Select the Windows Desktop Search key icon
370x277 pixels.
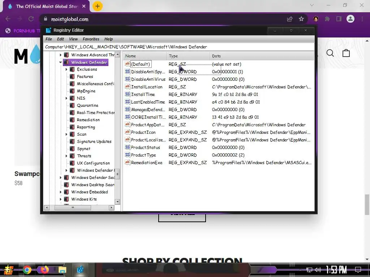tap(67, 185)
